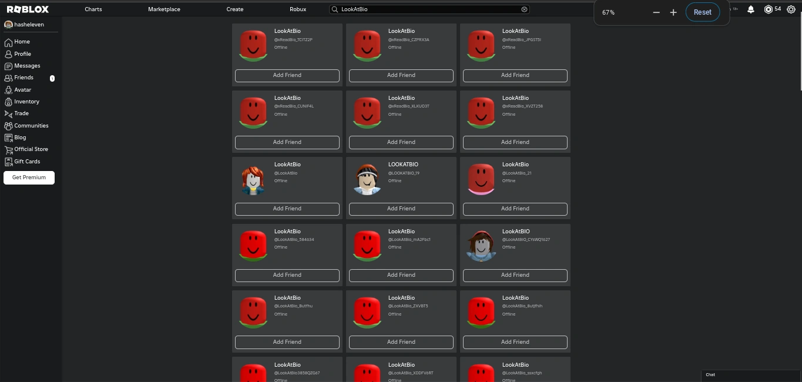
Task: Add friend @LookAtBio_8utjfhih
Action: [x=515, y=342]
